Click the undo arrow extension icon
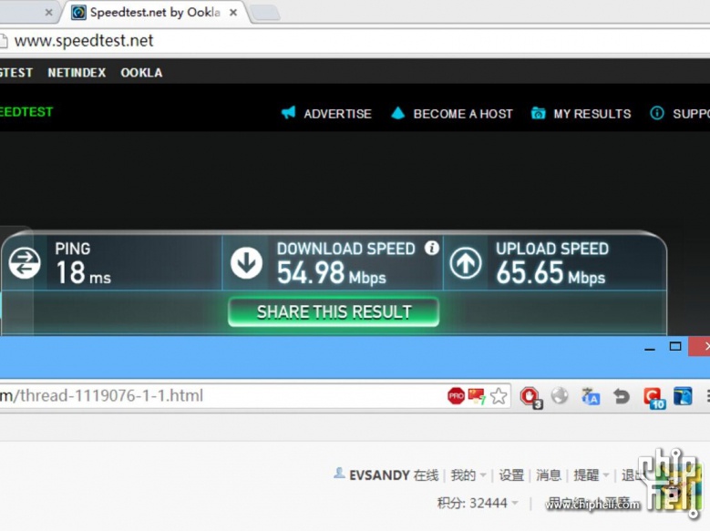710x531 pixels. click(622, 396)
